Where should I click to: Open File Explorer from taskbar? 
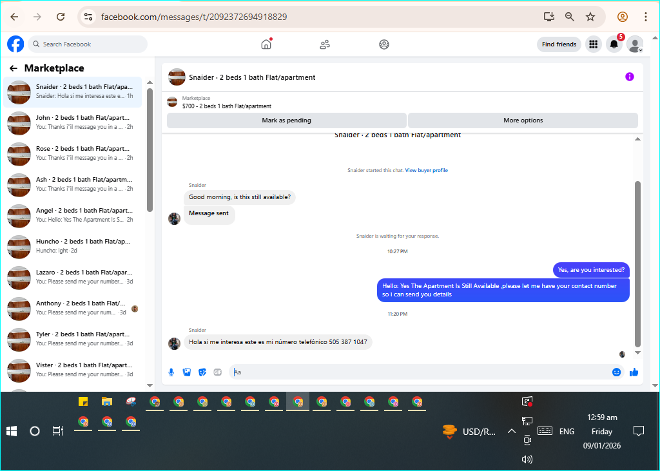click(107, 401)
